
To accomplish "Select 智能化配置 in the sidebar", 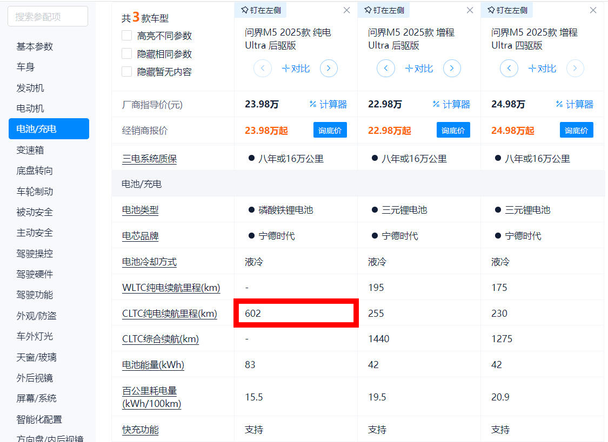I will 39,419.
